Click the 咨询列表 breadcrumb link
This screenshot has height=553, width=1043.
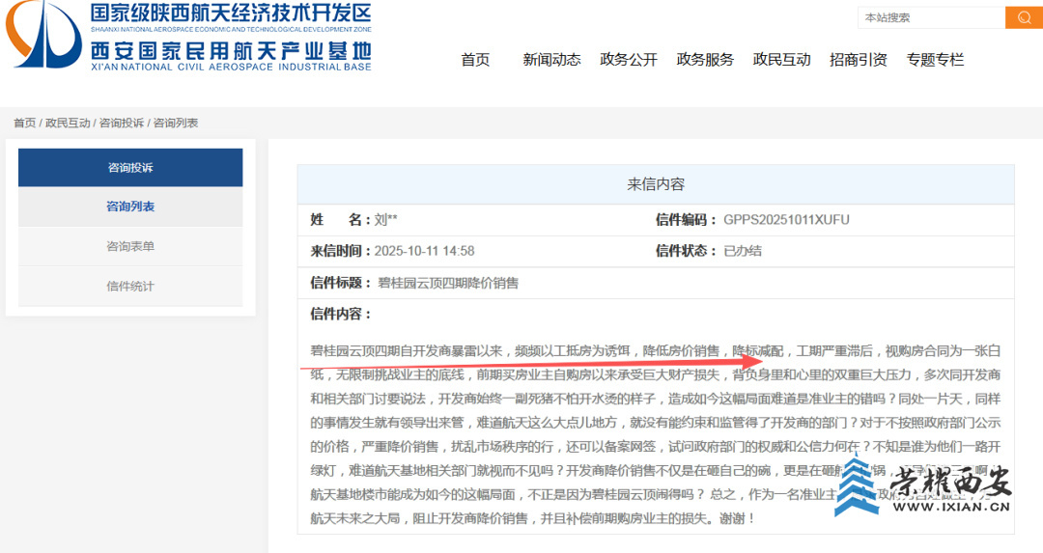click(176, 123)
